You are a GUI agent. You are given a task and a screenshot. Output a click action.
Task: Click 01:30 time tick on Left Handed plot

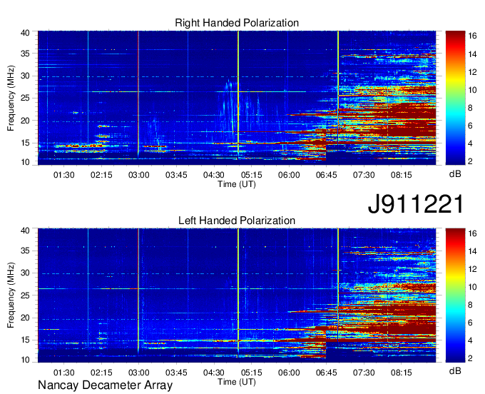pyautogui.click(x=63, y=373)
